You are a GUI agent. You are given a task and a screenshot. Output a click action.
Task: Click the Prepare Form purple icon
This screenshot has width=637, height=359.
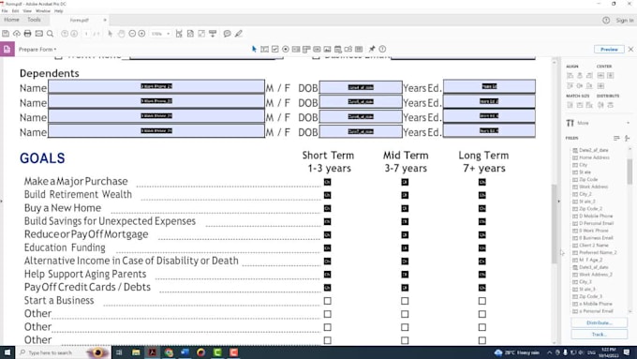(7, 49)
